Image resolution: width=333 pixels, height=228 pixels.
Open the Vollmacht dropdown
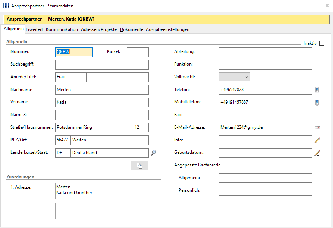[235, 77]
